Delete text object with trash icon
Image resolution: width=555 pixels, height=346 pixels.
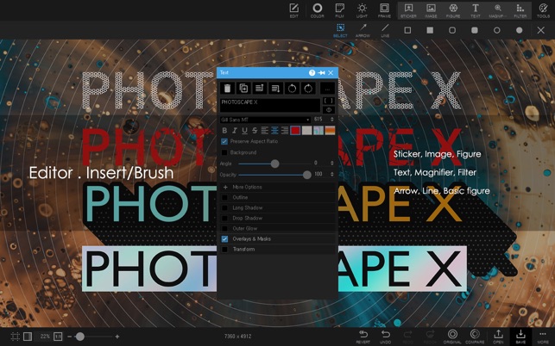227,89
